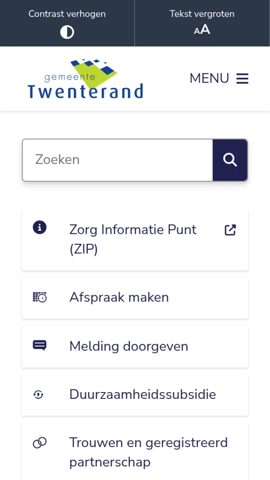Screen dimensions: 270x480
Task: Click the gemeente Twenterand logo
Action: (x=85, y=79)
